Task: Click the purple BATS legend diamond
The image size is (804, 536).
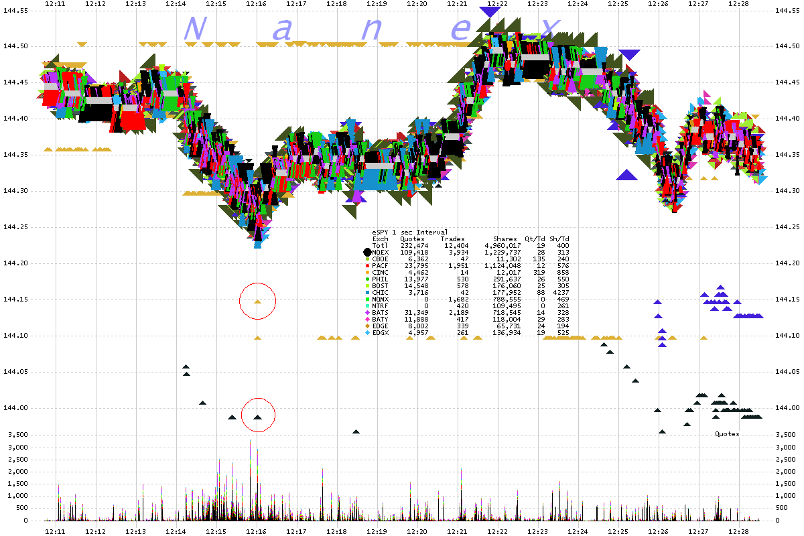Action: [x=366, y=312]
